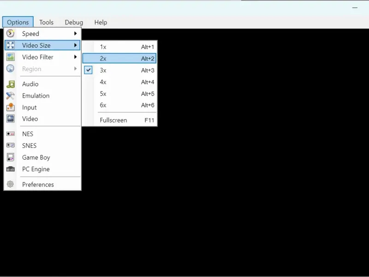Image resolution: width=369 pixels, height=277 pixels.
Task: Open Emulation settings
Action: point(42,96)
